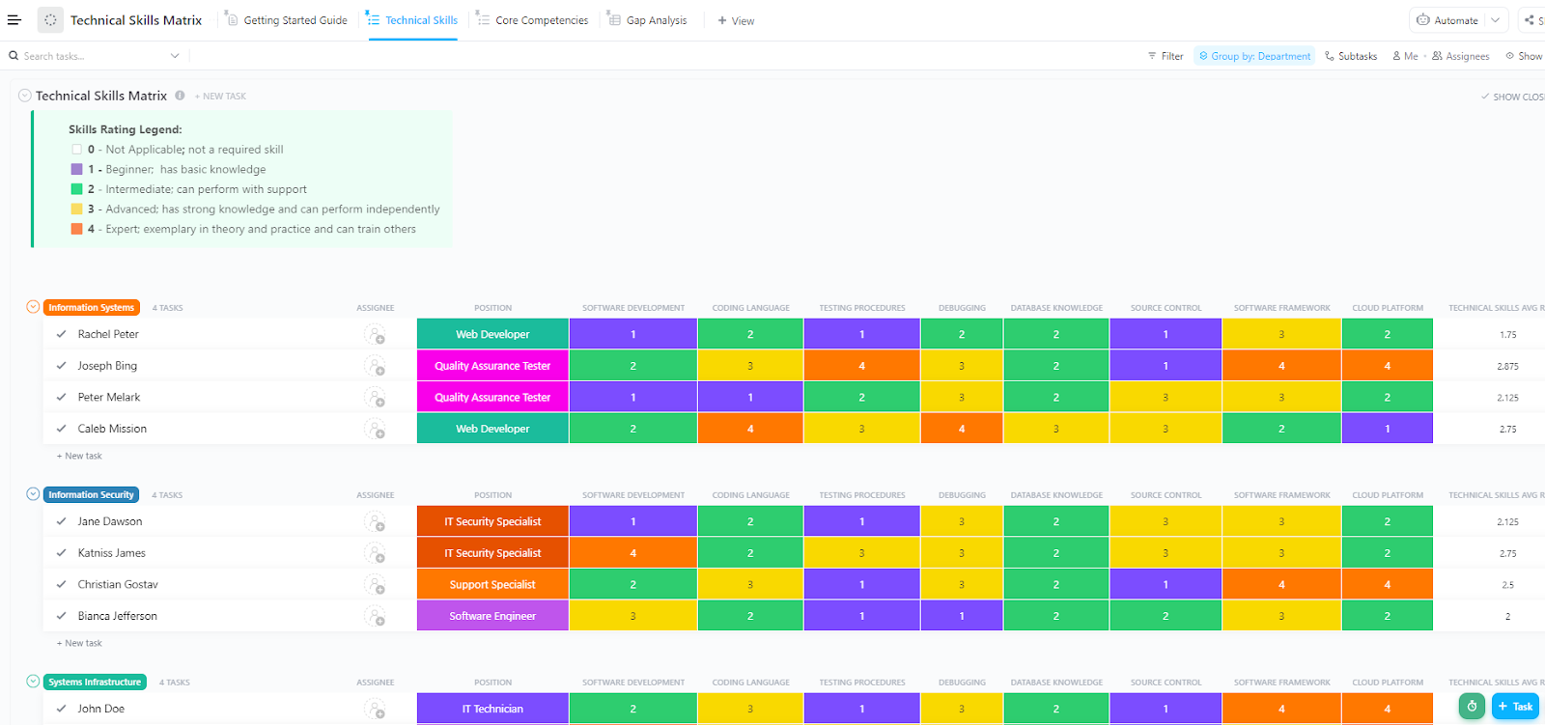This screenshot has width=1545, height=725.
Task: Click the Information Systems group label
Action: coord(92,307)
